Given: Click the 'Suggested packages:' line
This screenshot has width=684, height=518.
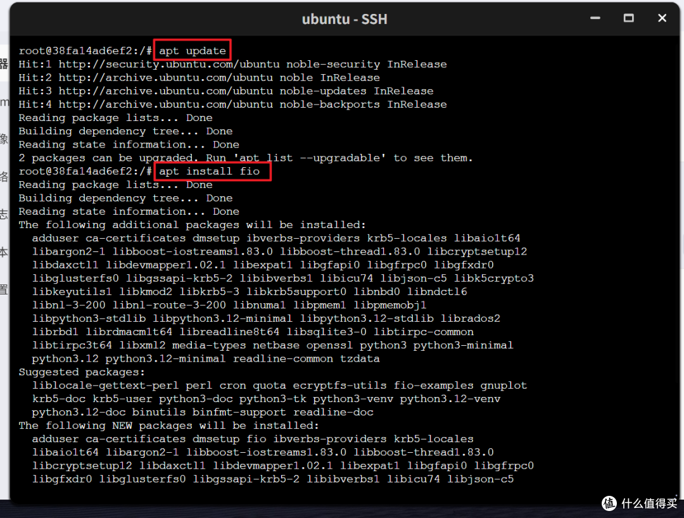Looking at the screenshot, I should pyautogui.click(x=82, y=372).
